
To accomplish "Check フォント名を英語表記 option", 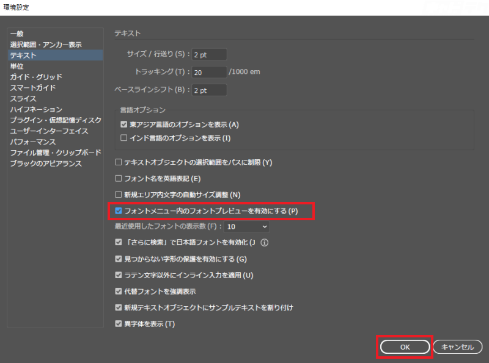I will (117, 179).
